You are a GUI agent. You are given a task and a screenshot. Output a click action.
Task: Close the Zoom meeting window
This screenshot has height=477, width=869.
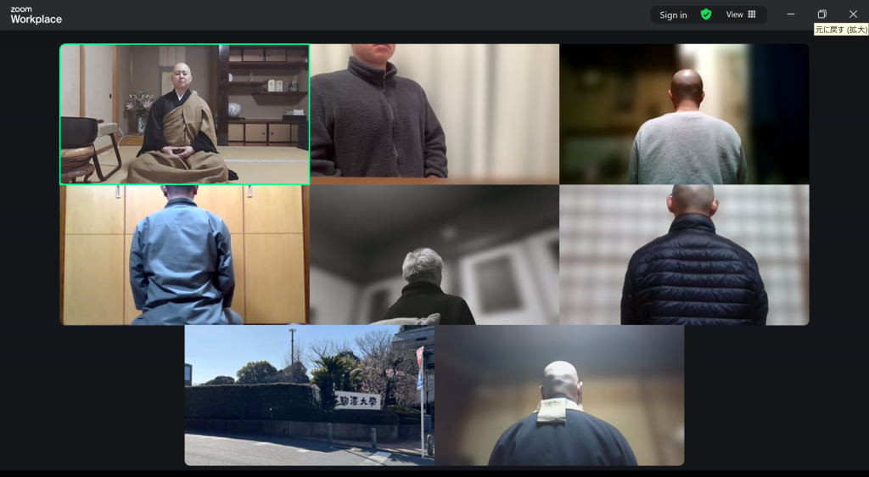[x=853, y=14]
